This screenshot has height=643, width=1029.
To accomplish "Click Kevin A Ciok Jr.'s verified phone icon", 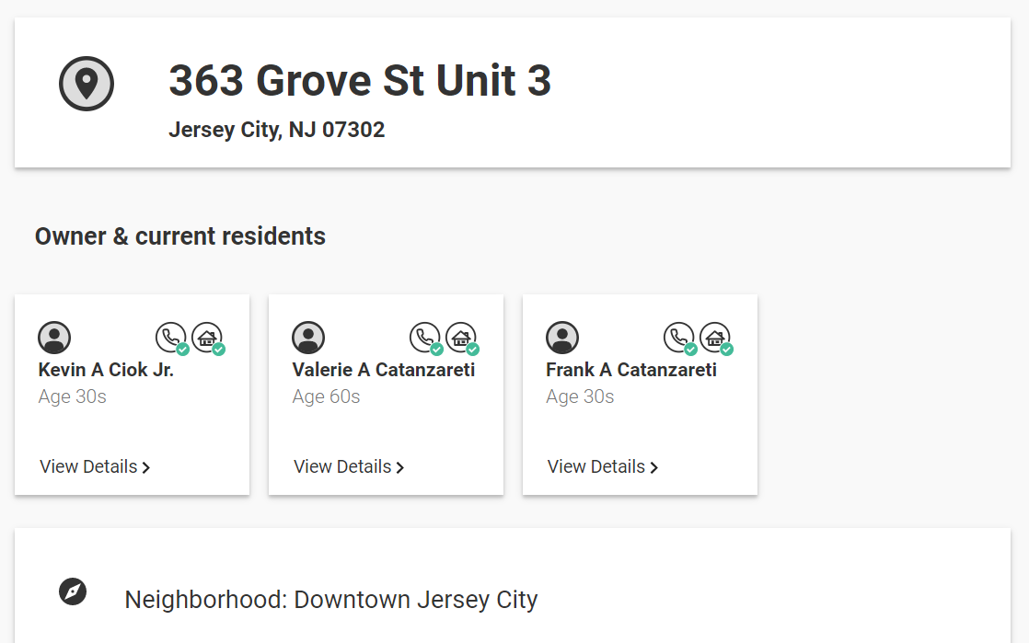I will (x=172, y=339).
